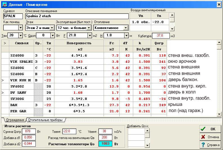Click the Qдоп value field 0
The width and height of the screenshot is (223, 150).
pos(43,35)
